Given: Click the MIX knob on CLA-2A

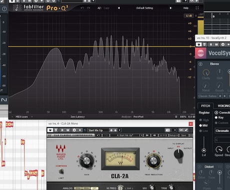Looking at the screenshot, I should (152, 187).
